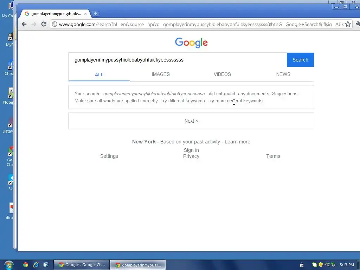Viewport: 360px width, 270px height.
Task: Click the Google logo
Action: tap(191, 43)
